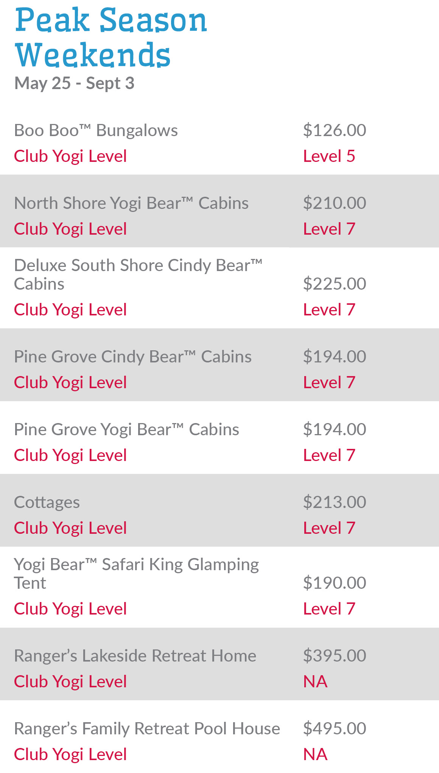Open Deluxe South Shore Cindy Bear Cabins
439x773 pixels.
[138, 274]
